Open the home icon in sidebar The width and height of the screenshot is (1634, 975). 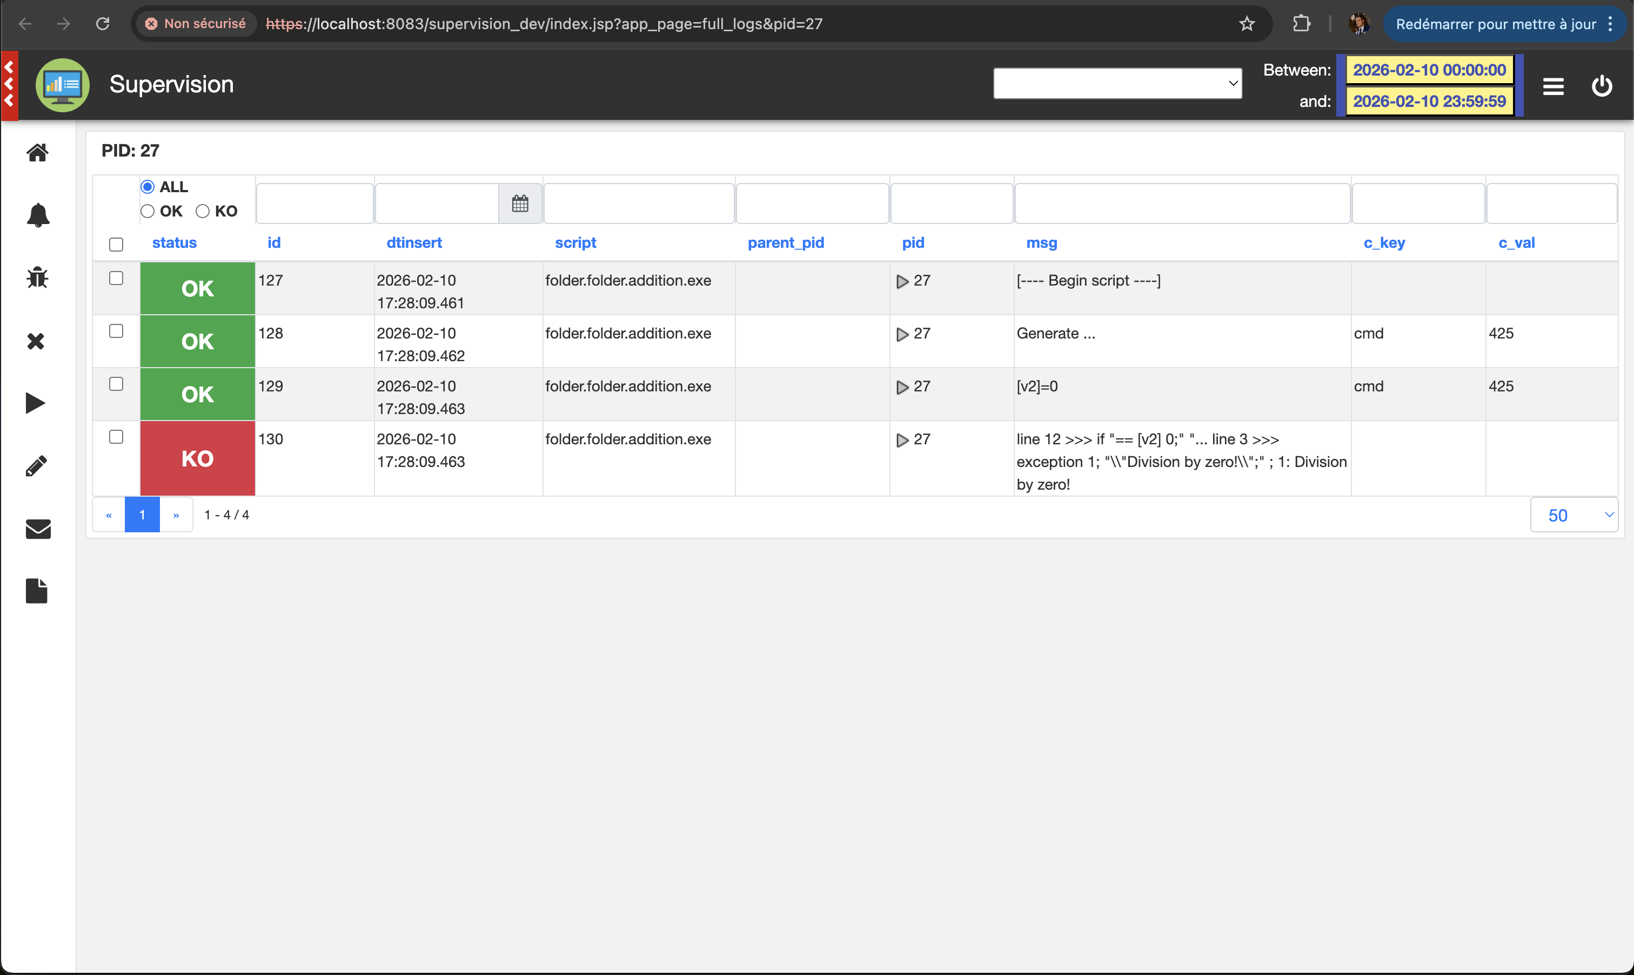37,152
